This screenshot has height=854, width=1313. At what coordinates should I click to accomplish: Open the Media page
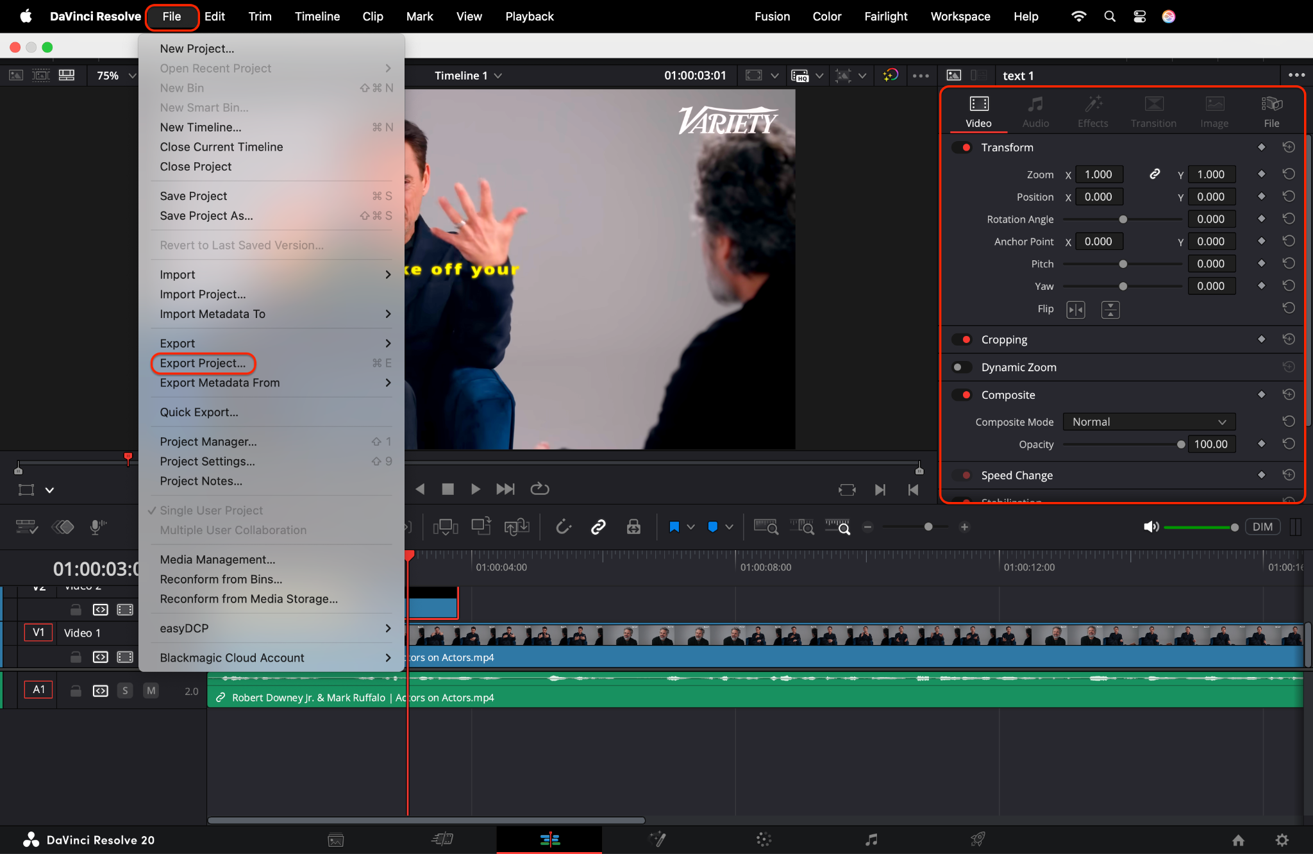[335, 839]
